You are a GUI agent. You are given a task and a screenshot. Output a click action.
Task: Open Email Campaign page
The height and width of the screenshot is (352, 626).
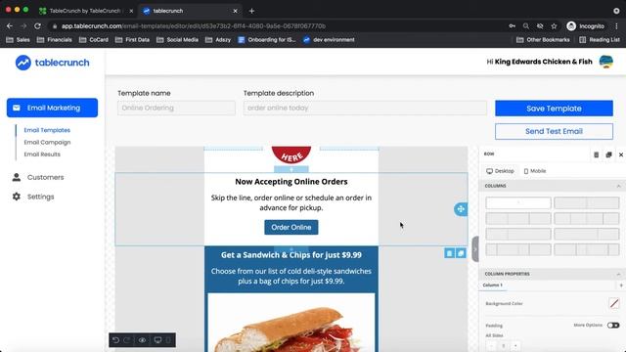tap(47, 142)
